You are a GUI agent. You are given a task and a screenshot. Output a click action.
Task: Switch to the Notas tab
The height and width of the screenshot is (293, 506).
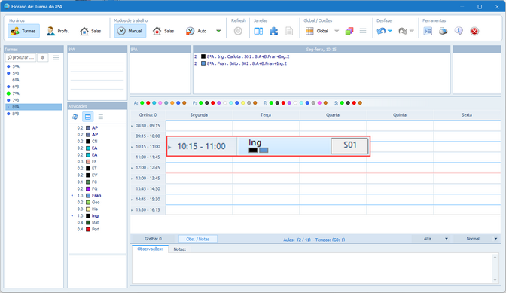pos(180,249)
